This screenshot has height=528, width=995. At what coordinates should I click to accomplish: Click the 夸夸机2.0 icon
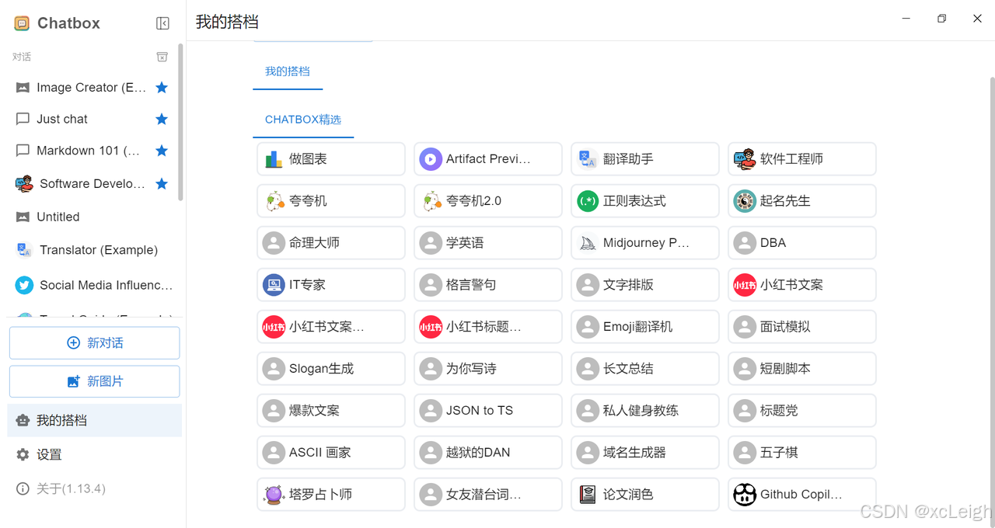point(431,201)
